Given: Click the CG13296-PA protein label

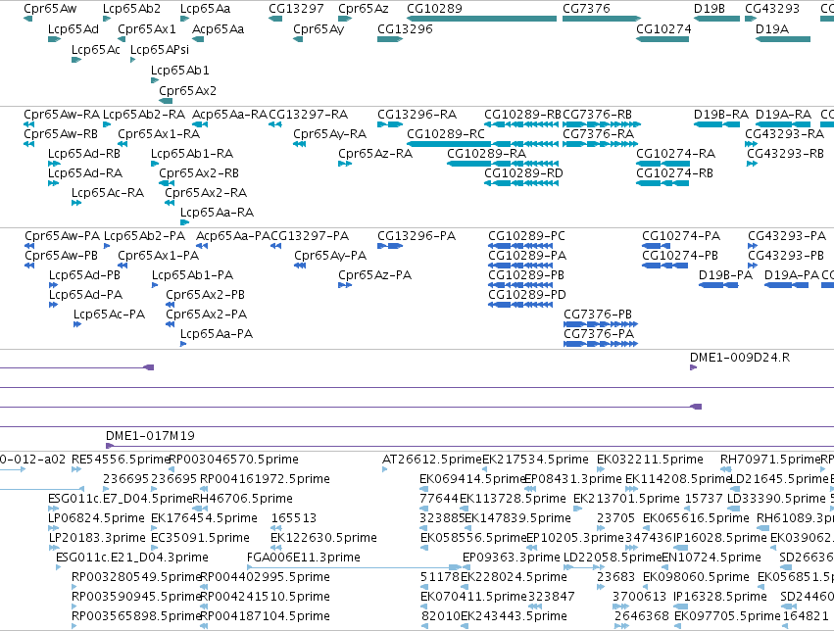Looking at the screenshot, I should (x=417, y=236).
